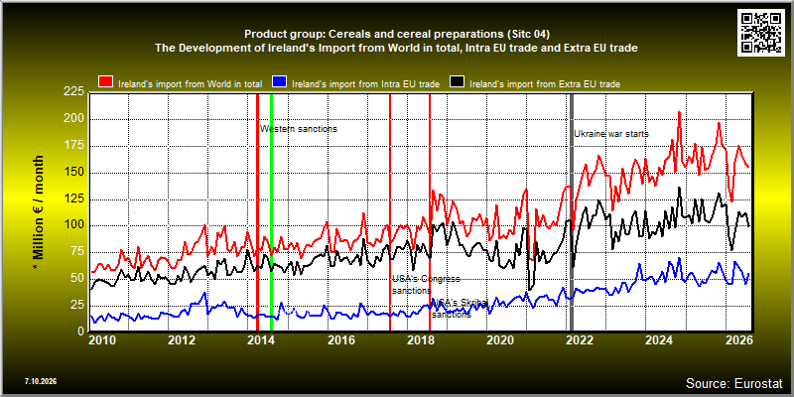794x397 pixels.
Task: Click the x-axis year 2020
Action: pos(499,339)
